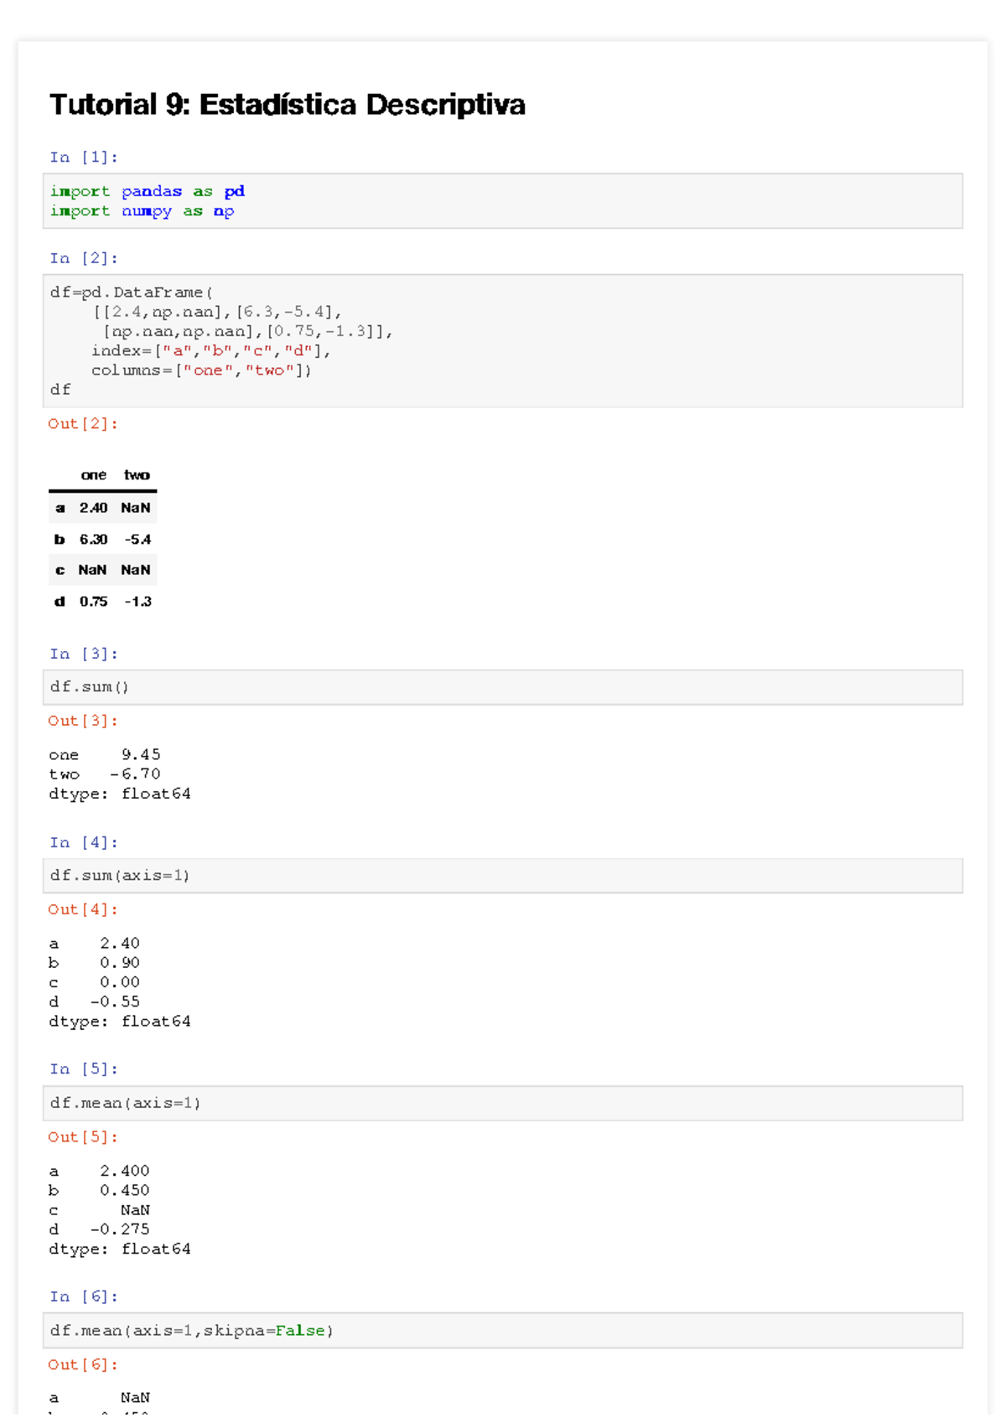Click the In [2]: prompt label
This screenshot has height=1423, width=1006.
[83, 258]
